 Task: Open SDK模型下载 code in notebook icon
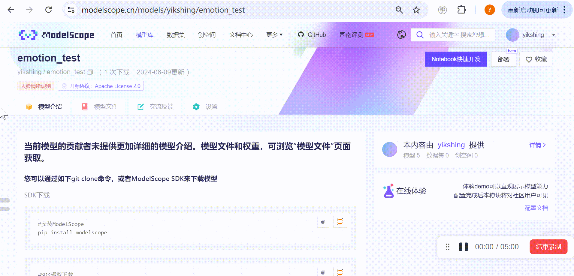click(340, 272)
